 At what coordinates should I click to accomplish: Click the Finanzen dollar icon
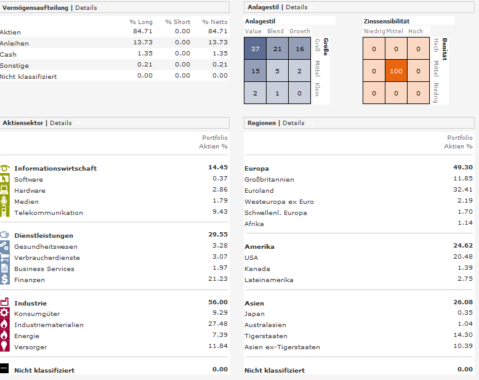(x=5, y=280)
